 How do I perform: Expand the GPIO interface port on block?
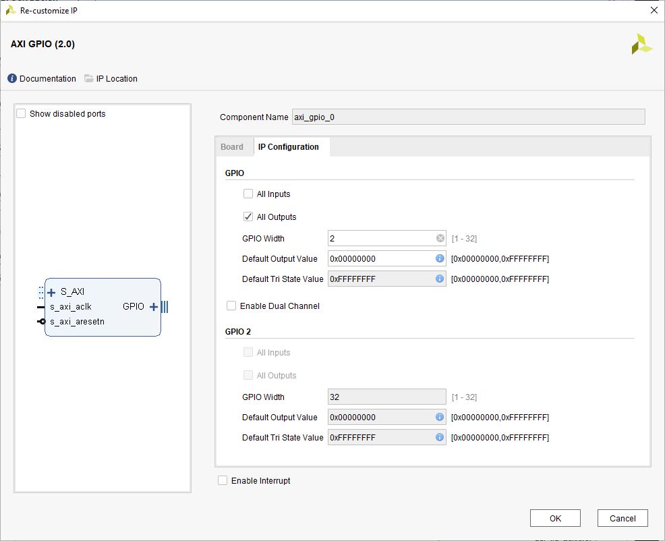[x=154, y=307]
